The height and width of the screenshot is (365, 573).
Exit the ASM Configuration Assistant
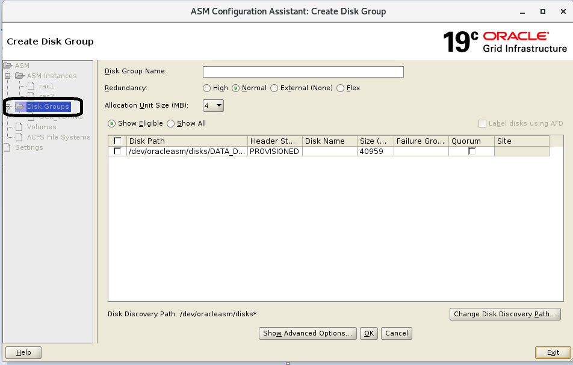tap(553, 352)
